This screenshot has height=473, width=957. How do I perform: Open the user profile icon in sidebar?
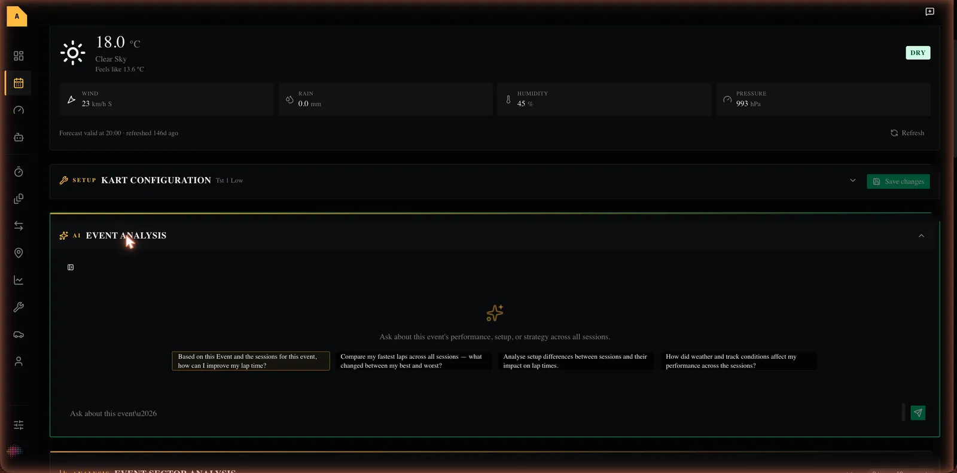click(19, 361)
